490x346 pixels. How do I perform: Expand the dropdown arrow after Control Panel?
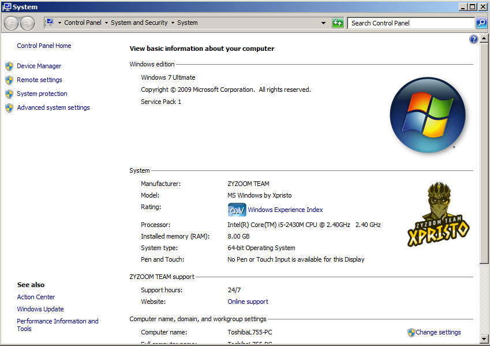pos(106,23)
